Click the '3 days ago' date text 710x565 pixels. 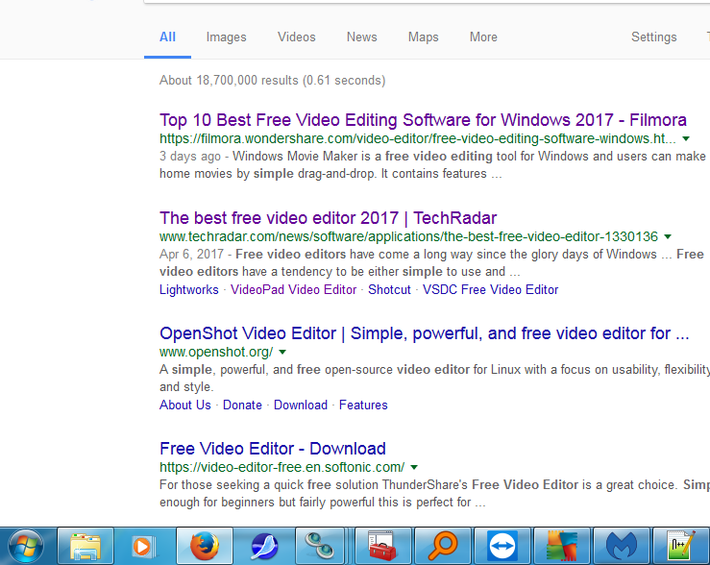click(189, 157)
